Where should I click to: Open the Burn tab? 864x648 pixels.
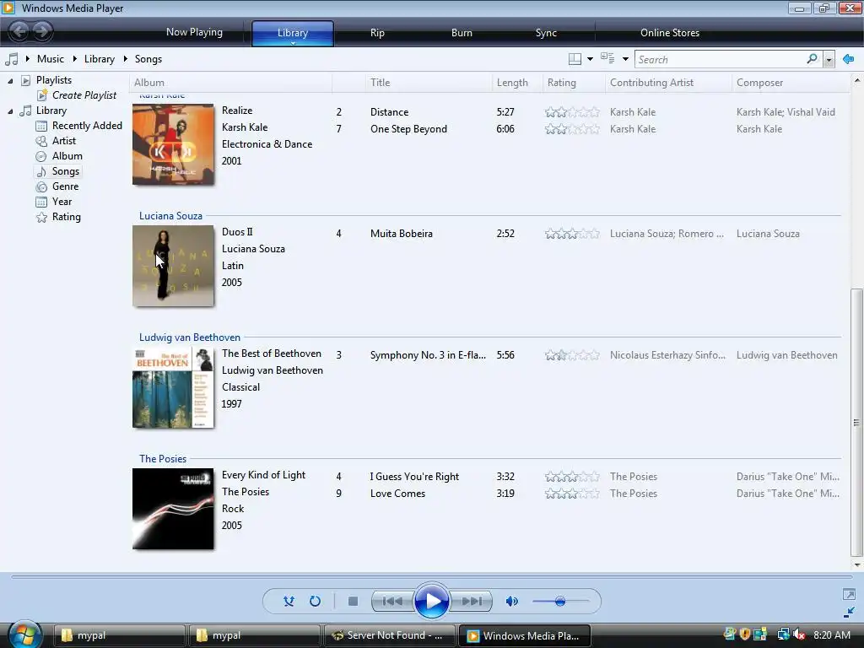(462, 33)
